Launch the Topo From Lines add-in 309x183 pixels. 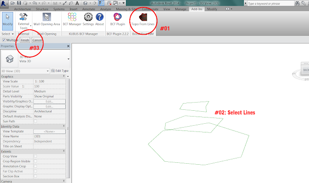click(x=143, y=20)
